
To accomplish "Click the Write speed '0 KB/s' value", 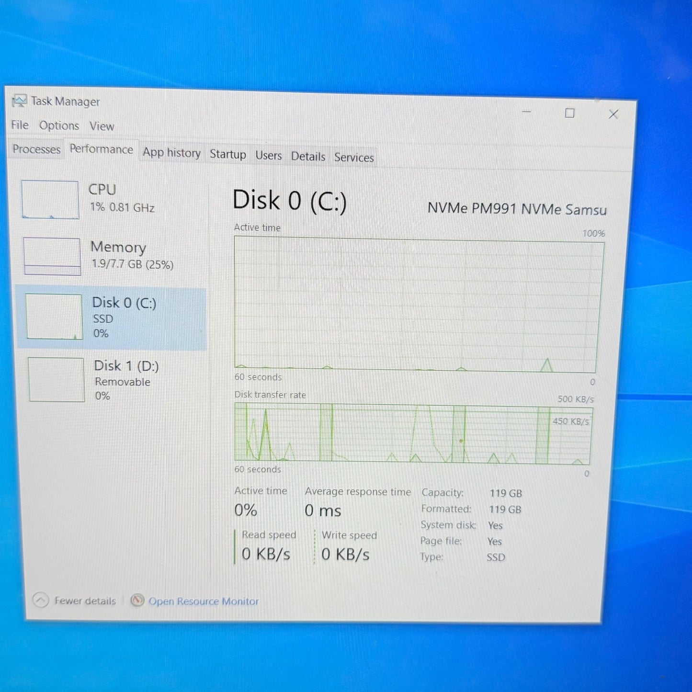I will click(345, 555).
